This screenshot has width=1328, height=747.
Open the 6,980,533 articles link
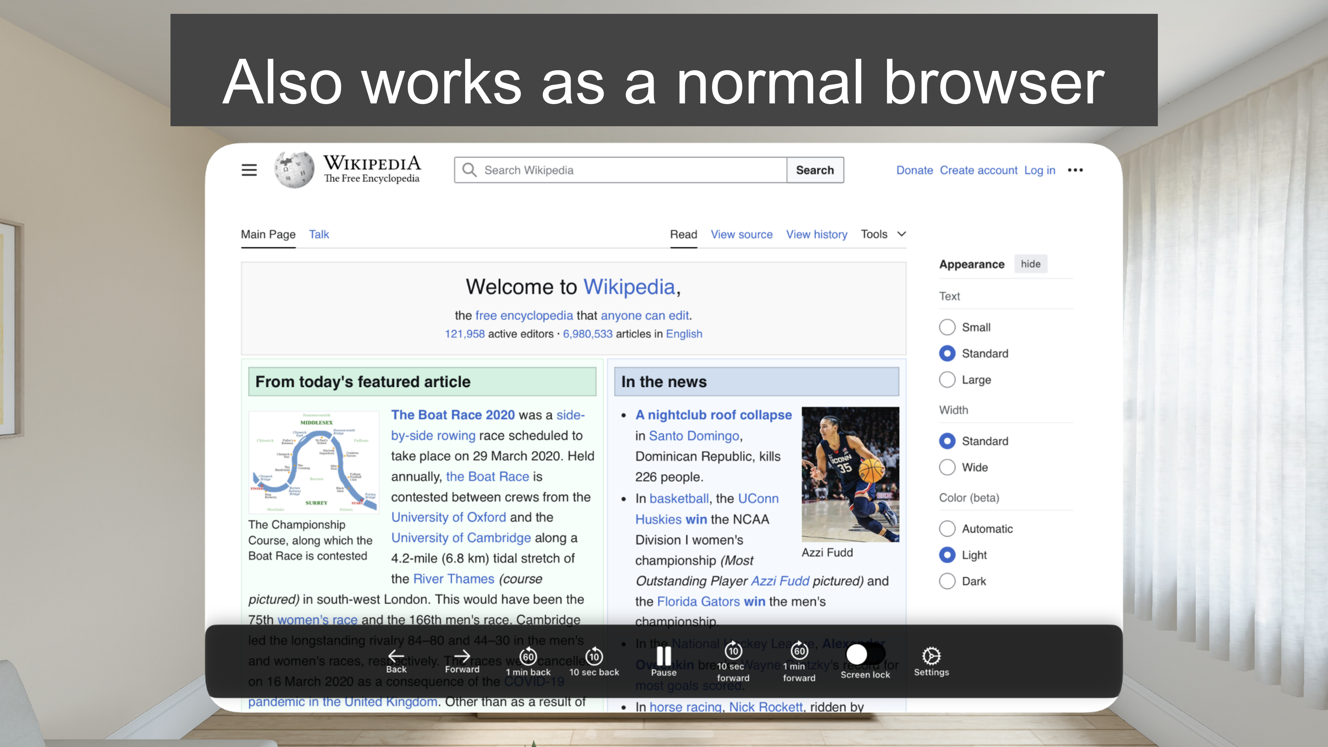(588, 334)
